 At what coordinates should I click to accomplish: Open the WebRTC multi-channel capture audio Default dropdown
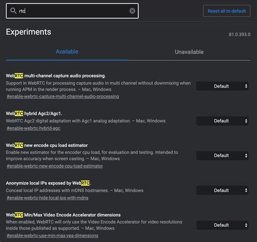tap(222, 86)
